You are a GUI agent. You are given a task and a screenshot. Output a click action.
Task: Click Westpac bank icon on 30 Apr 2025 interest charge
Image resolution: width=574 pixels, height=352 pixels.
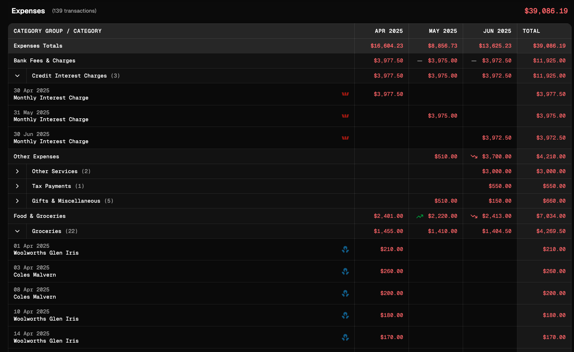tap(345, 94)
